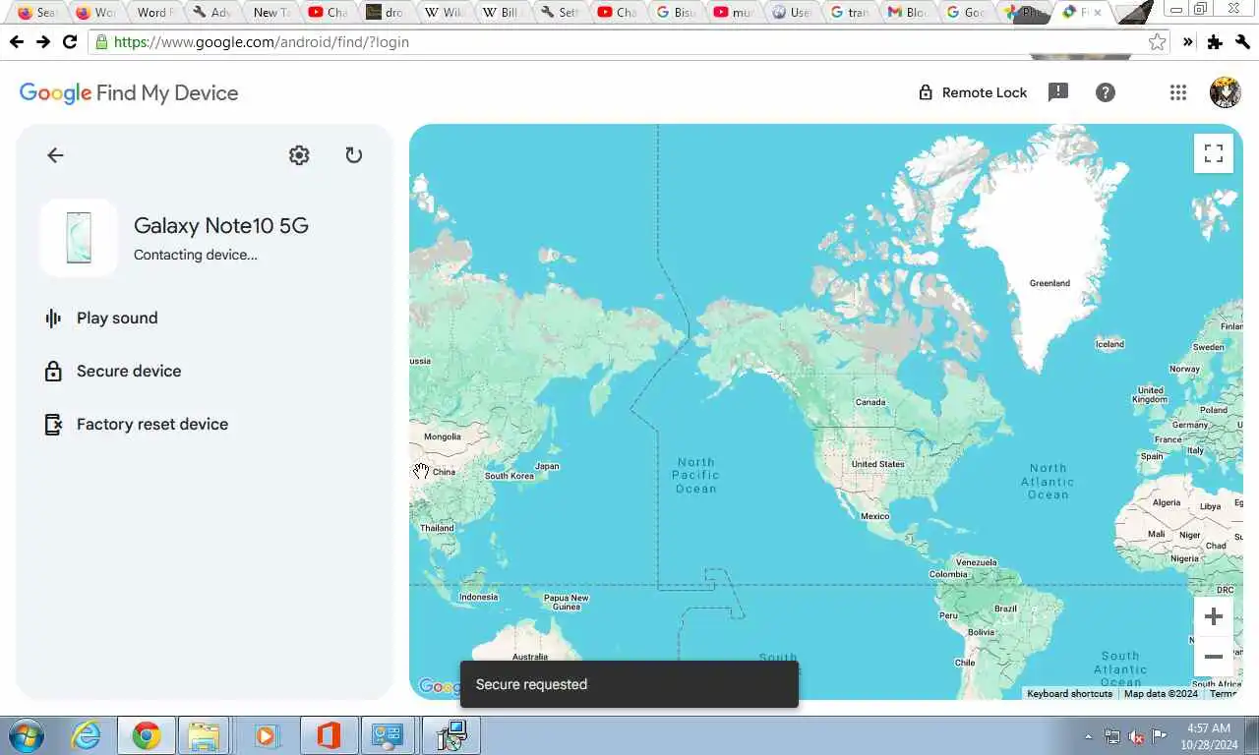Image resolution: width=1259 pixels, height=755 pixels.
Task: Click browser Back arrow
Action: pos(16,42)
